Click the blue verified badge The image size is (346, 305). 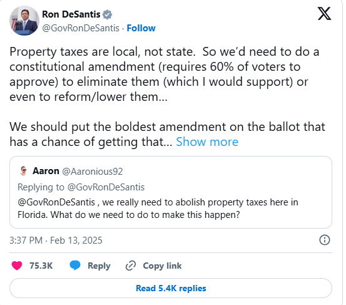[x=107, y=14]
